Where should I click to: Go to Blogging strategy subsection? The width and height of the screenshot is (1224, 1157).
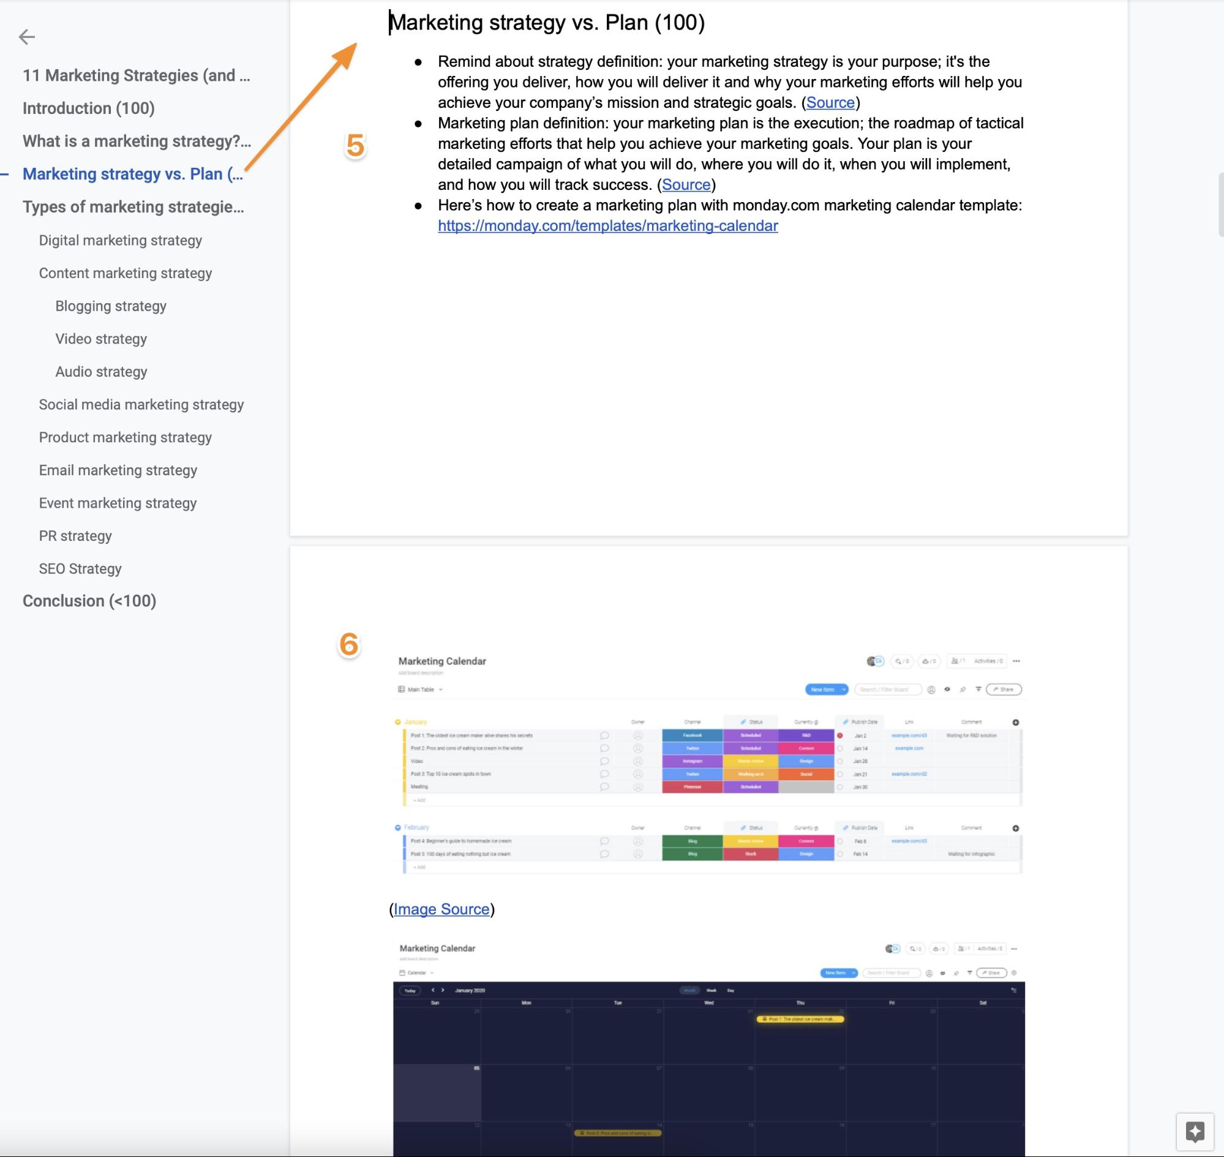point(110,306)
